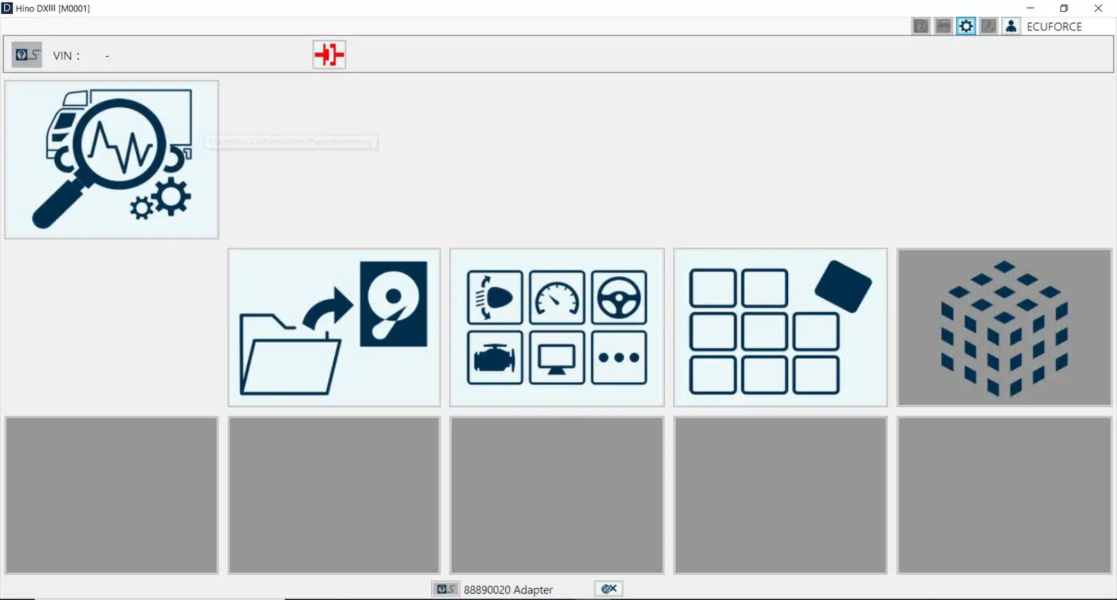Viewport: 1117px width, 600px height.
Task: Click the adapter icon beside VIN
Action: tap(27, 54)
